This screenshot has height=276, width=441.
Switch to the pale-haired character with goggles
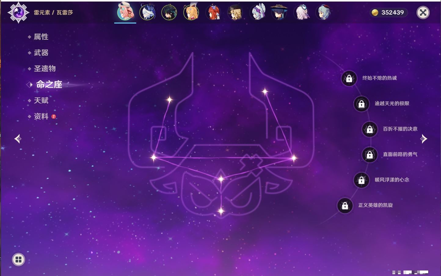click(x=301, y=13)
